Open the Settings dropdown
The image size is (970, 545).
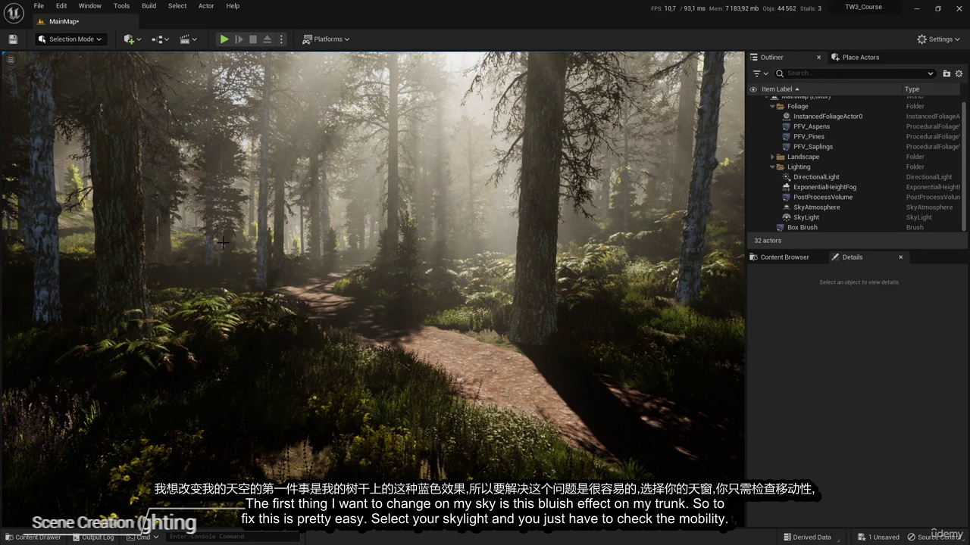[x=939, y=39]
